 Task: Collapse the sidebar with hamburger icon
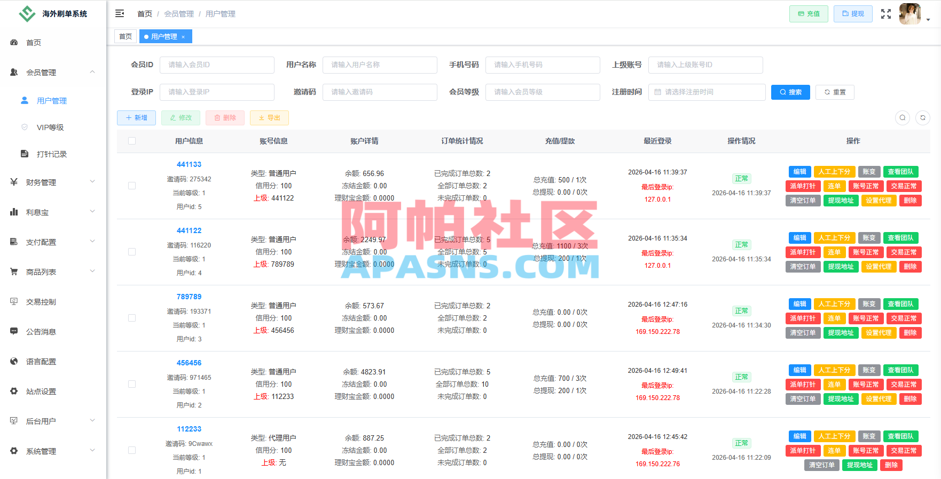pos(120,13)
